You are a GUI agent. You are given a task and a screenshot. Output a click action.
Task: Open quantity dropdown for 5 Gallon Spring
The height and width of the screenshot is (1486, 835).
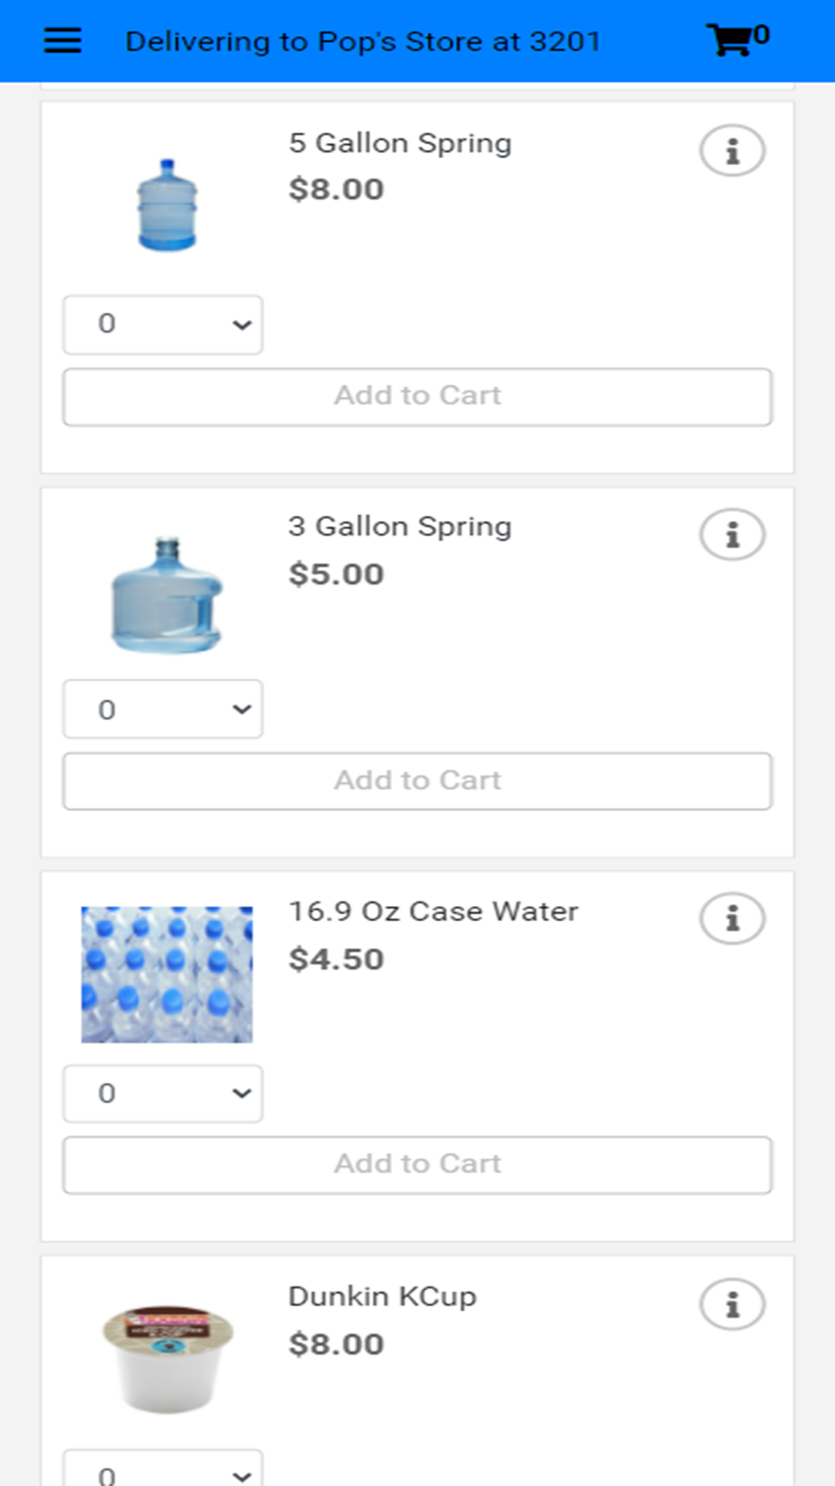[x=163, y=324]
